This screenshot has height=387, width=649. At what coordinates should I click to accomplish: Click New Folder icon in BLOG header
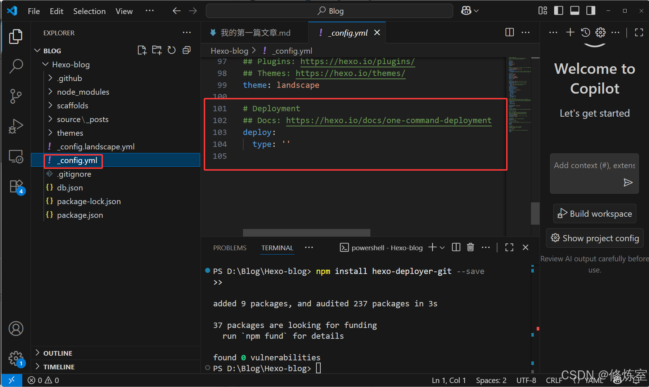157,50
